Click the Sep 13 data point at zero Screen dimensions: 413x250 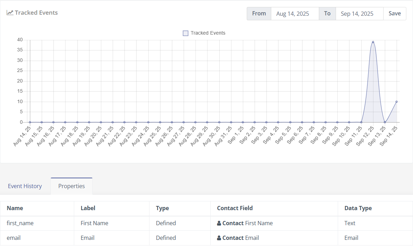pos(385,122)
